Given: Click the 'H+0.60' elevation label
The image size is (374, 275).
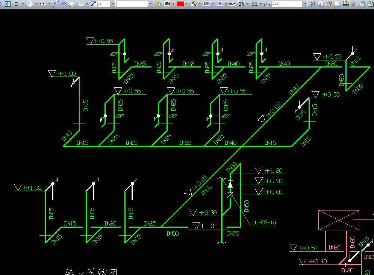Looking at the screenshot, I should pyautogui.click(x=273, y=192).
